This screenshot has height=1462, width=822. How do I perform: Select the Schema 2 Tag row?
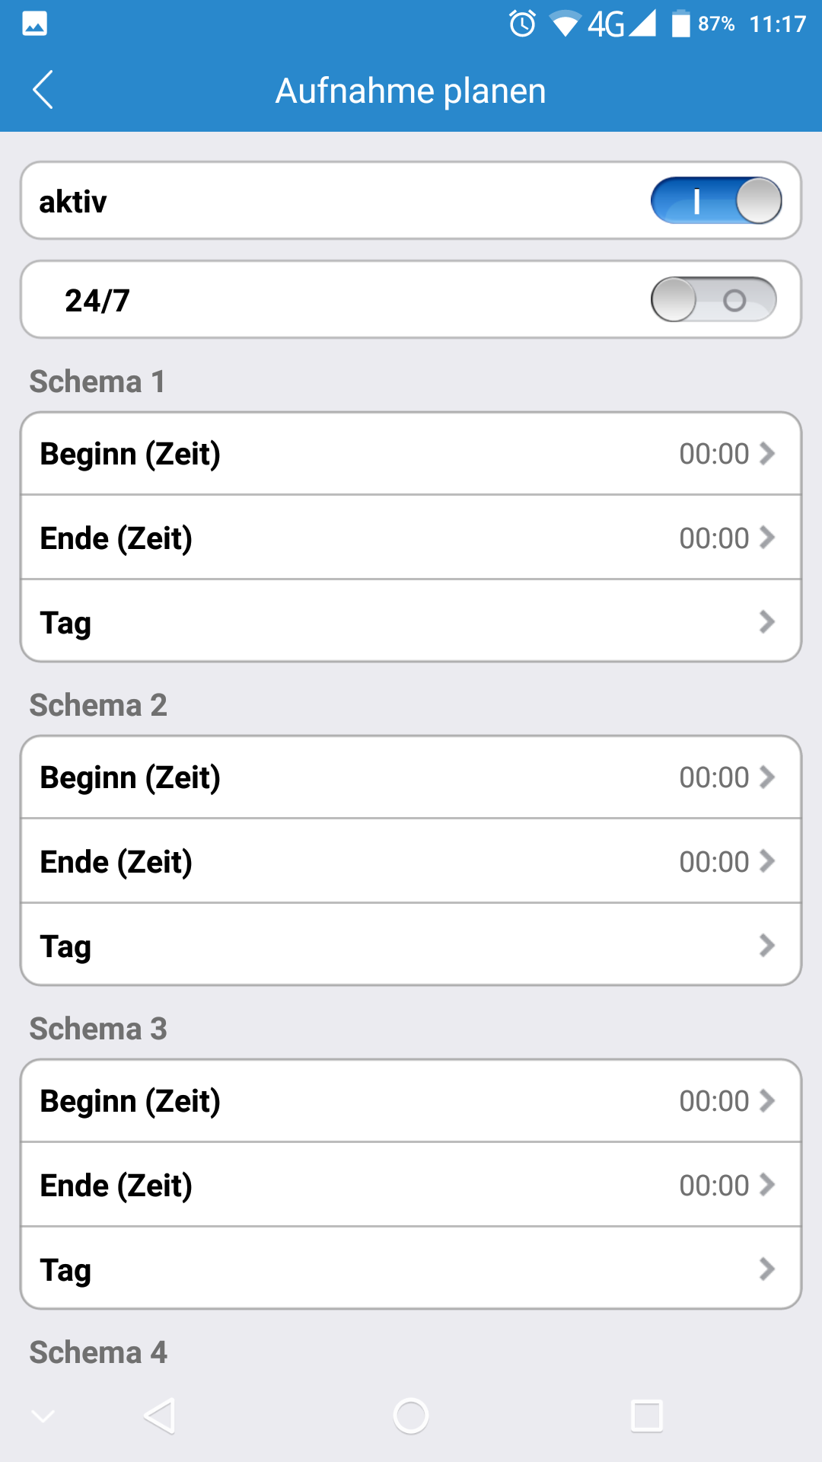[411, 945]
